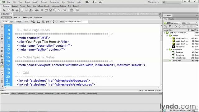
Task: Insert a hyperlink from the Common bar
Action: coord(4,10)
